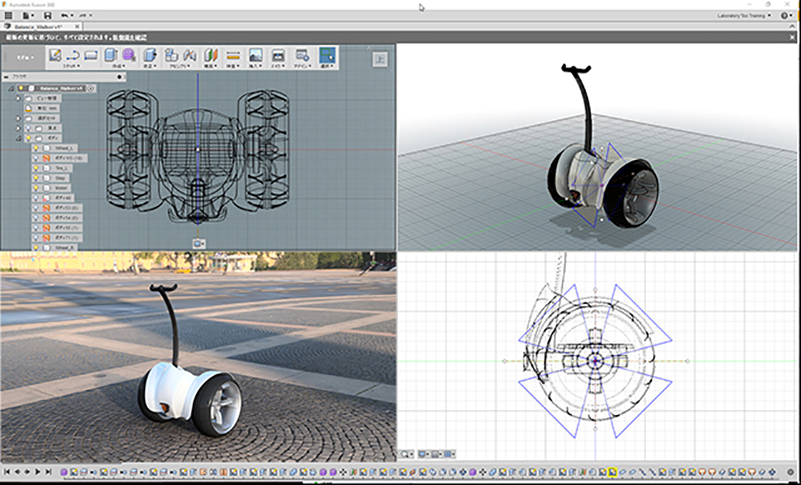Toggle the Motor body lightbulb

coord(36,187)
